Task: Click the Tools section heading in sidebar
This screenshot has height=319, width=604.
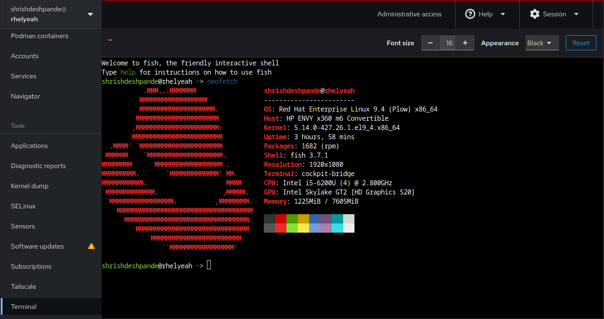Action: click(x=18, y=126)
